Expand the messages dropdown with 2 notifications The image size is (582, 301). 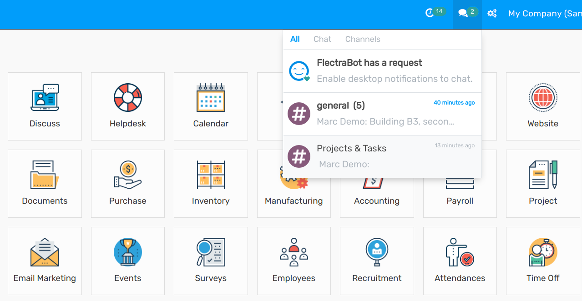(466, 13)
